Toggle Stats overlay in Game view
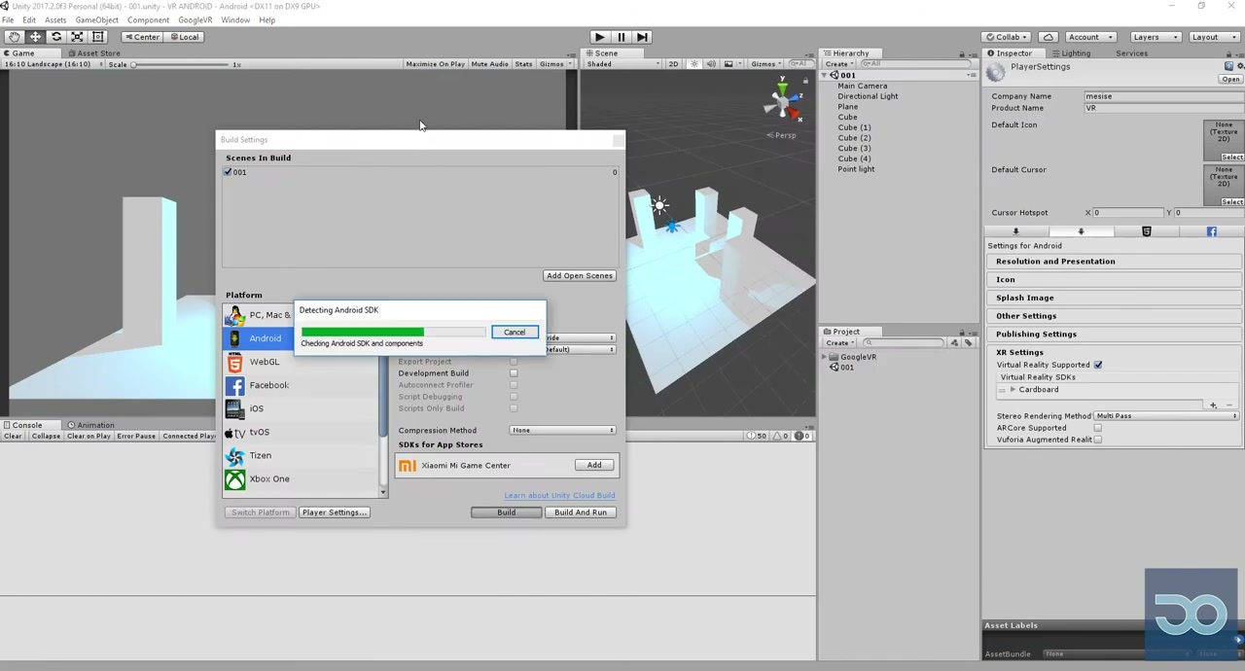Image resolution: width=1245 pixels, height=671 pixels. [523, 64]
